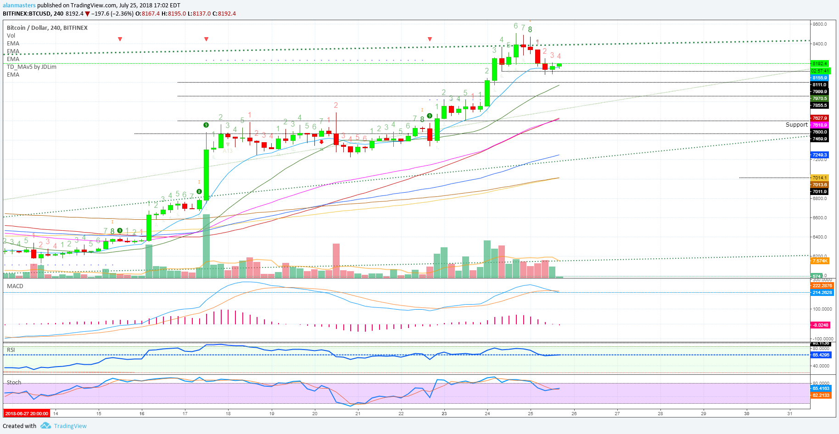Click the 02:57:41 countdown timer label
Image resolution: width=839 pixels, height=434 pixels.
click(x=820, y=71)
